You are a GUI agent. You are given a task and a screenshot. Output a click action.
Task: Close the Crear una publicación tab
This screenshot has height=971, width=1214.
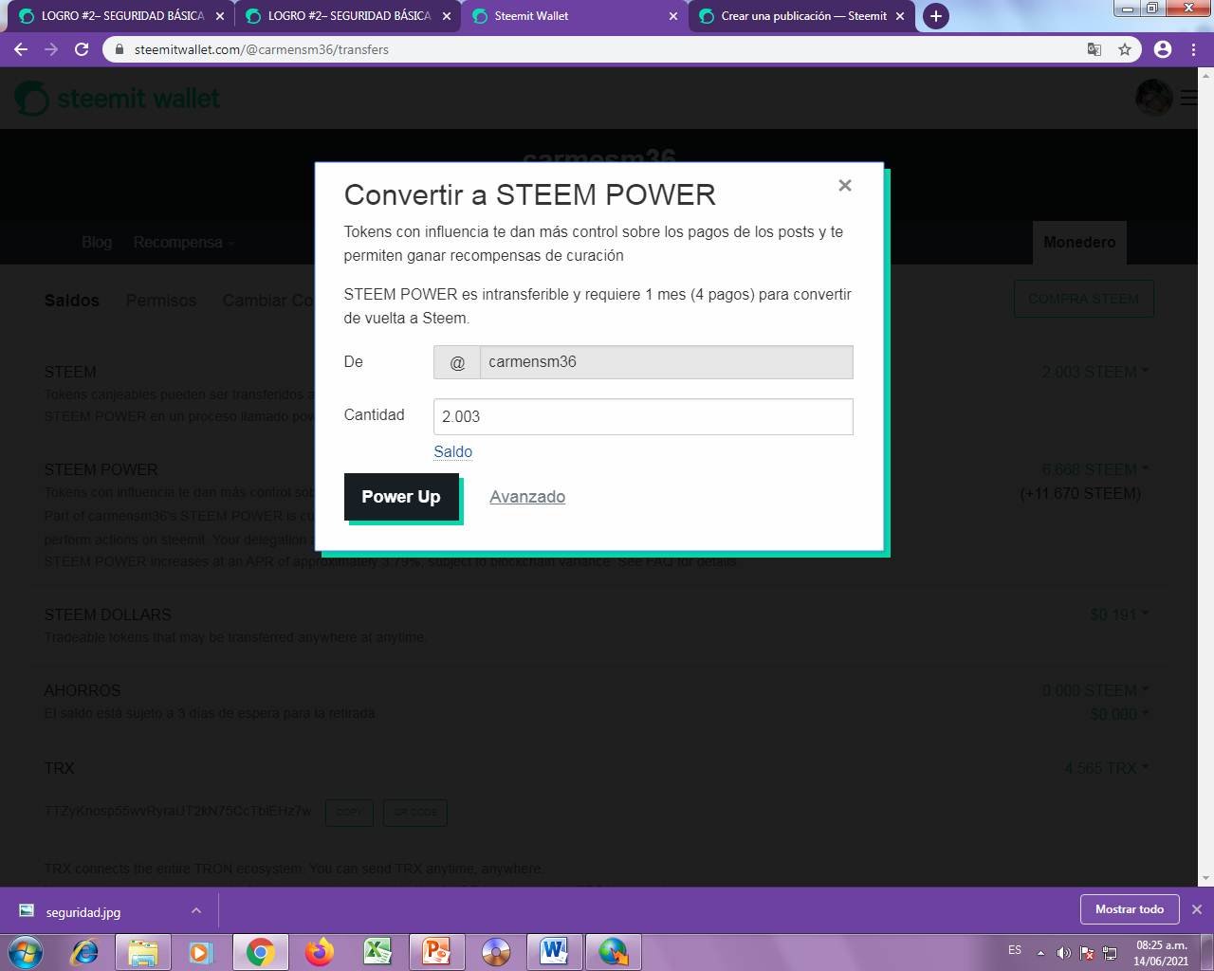pos(900,16)
